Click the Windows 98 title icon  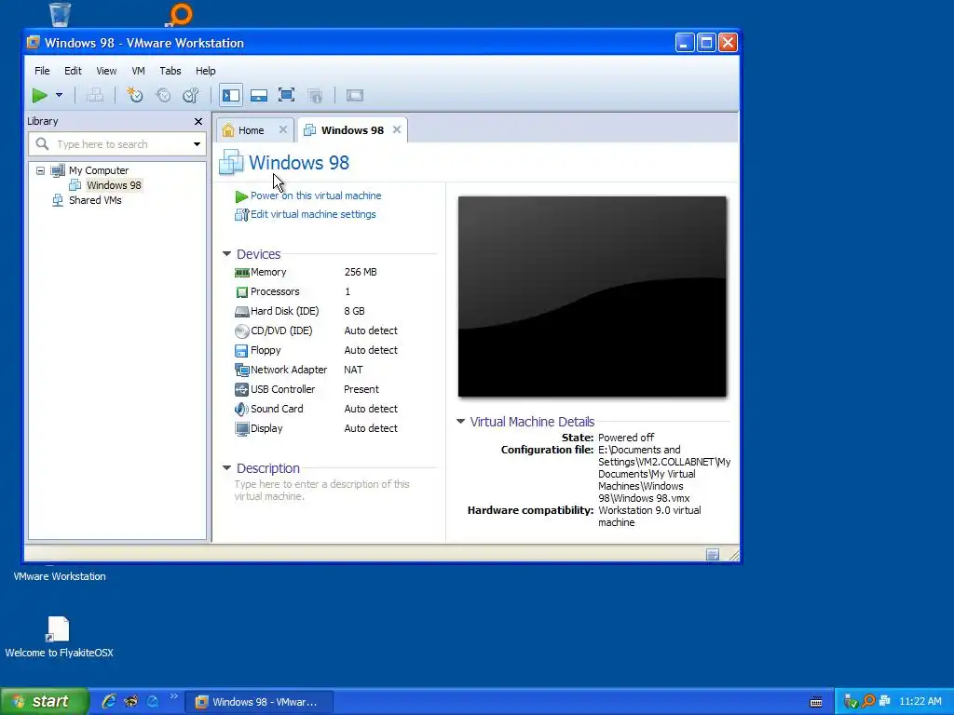click(231, 162)
